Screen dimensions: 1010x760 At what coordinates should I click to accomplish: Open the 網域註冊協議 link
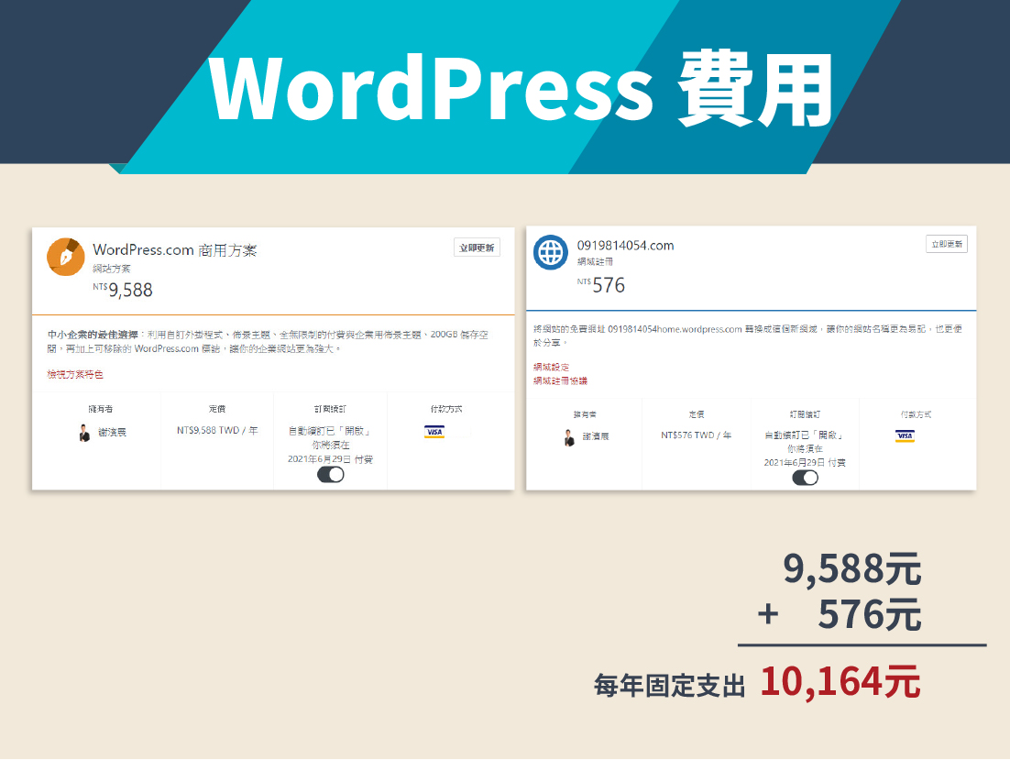tap(560, 380)
